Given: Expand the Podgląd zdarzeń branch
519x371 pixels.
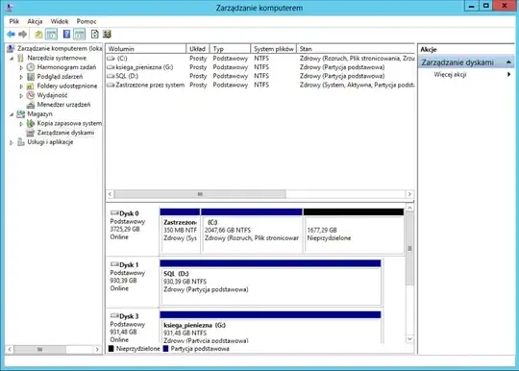Looking at the screenshot, I should point(21,77).
